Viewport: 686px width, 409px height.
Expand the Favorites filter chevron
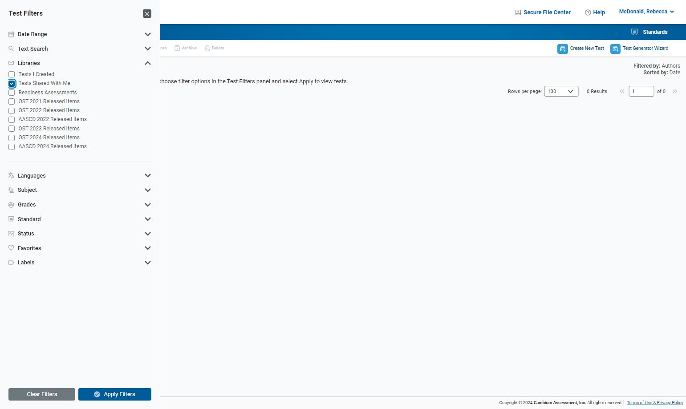(148, 248)
